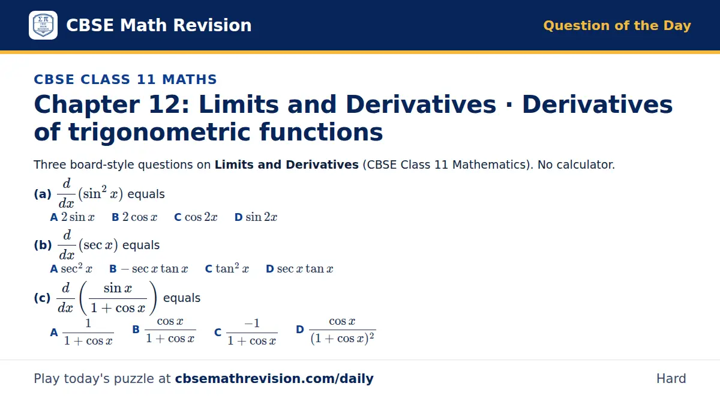Choose option C tan² x for question (b)
The image size is (720, 398).
tap(227, 269)
